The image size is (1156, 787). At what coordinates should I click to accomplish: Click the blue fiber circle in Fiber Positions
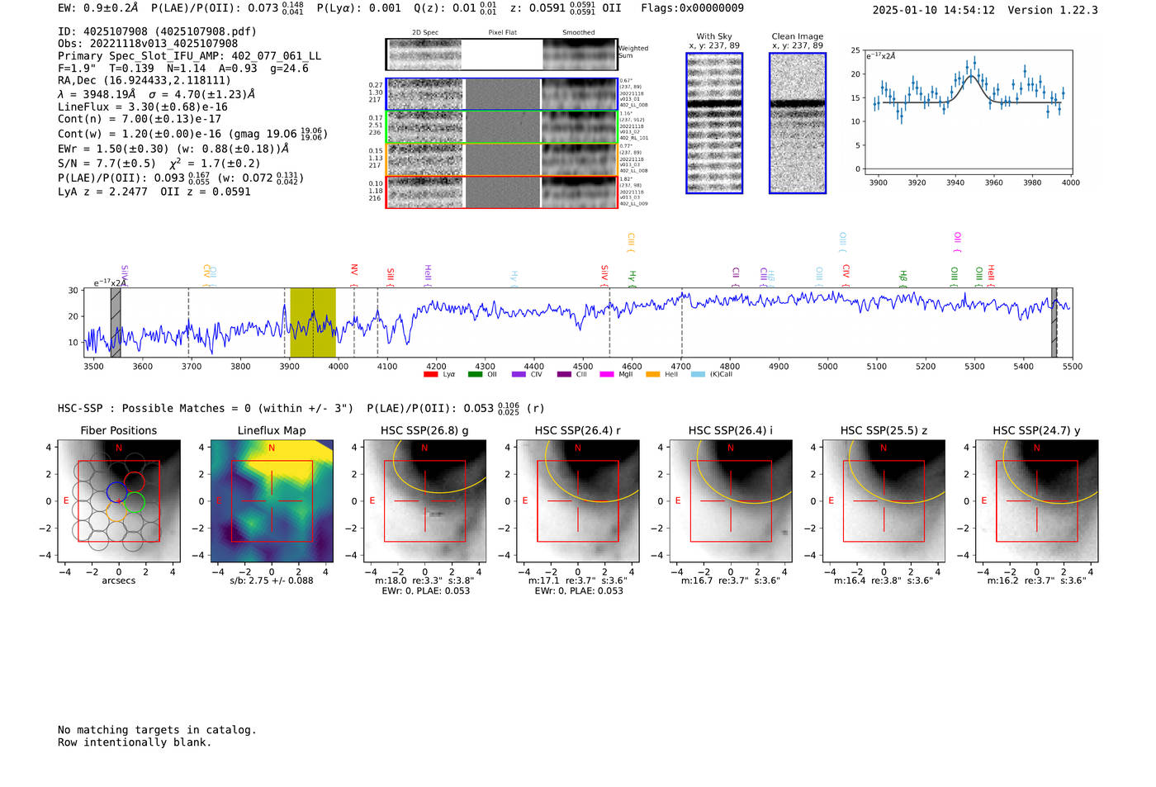(x=117, y=493)
